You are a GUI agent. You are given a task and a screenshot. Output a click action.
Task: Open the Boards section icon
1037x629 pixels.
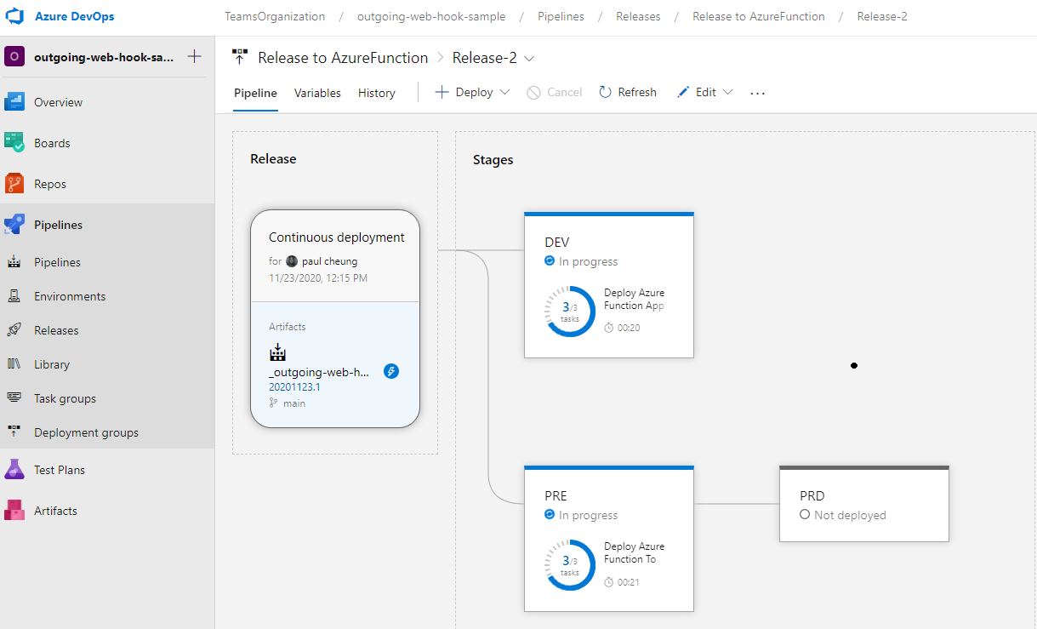coord(17,142)
